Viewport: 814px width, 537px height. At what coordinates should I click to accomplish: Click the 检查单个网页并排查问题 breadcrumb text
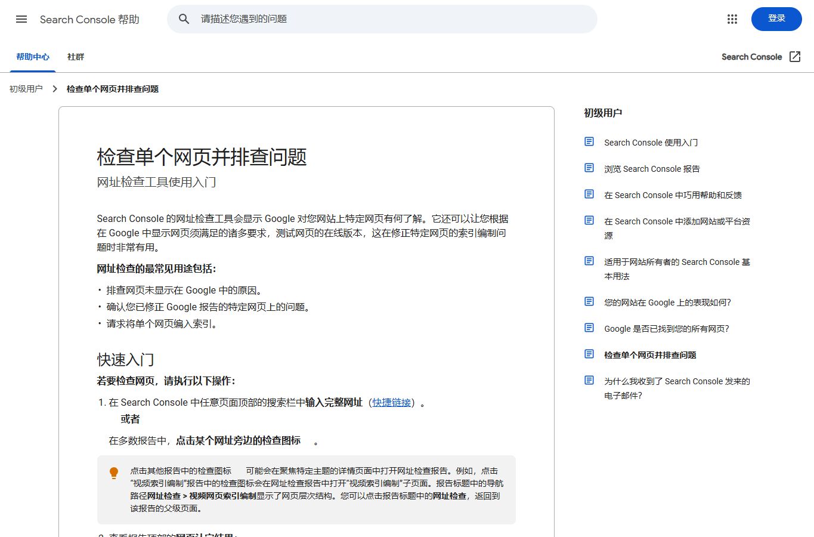tap(113, 89)
